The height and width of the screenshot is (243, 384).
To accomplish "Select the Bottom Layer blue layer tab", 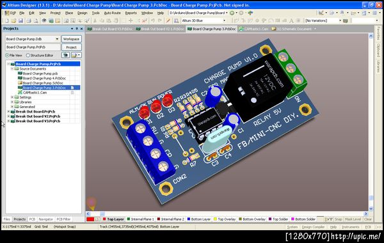I will [198, 219].
